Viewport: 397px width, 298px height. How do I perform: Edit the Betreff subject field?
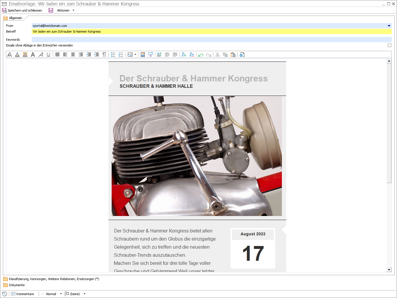(x=211, y=31)
